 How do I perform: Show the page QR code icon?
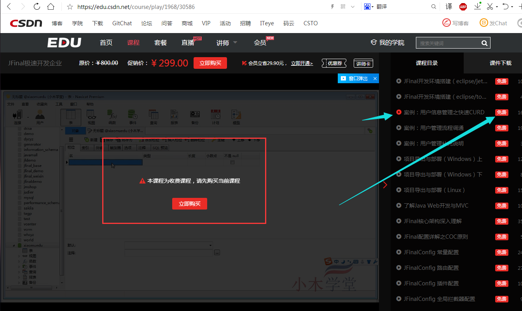coord(343,7)
